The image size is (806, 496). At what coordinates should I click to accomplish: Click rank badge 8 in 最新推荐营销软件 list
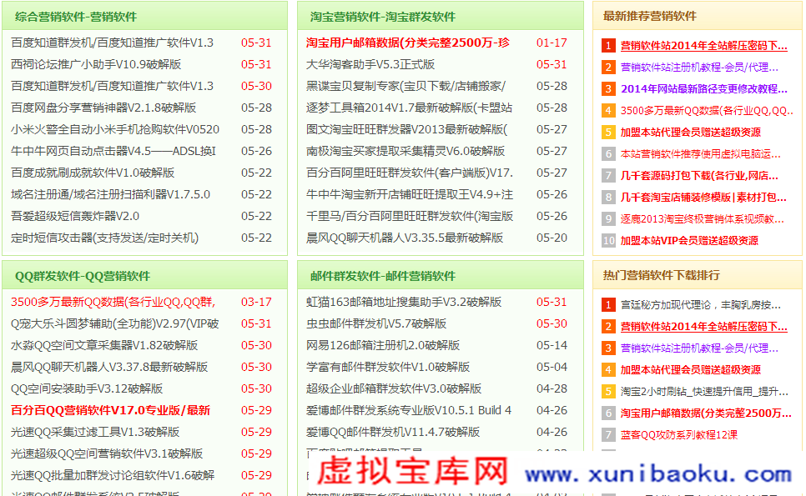608,198
